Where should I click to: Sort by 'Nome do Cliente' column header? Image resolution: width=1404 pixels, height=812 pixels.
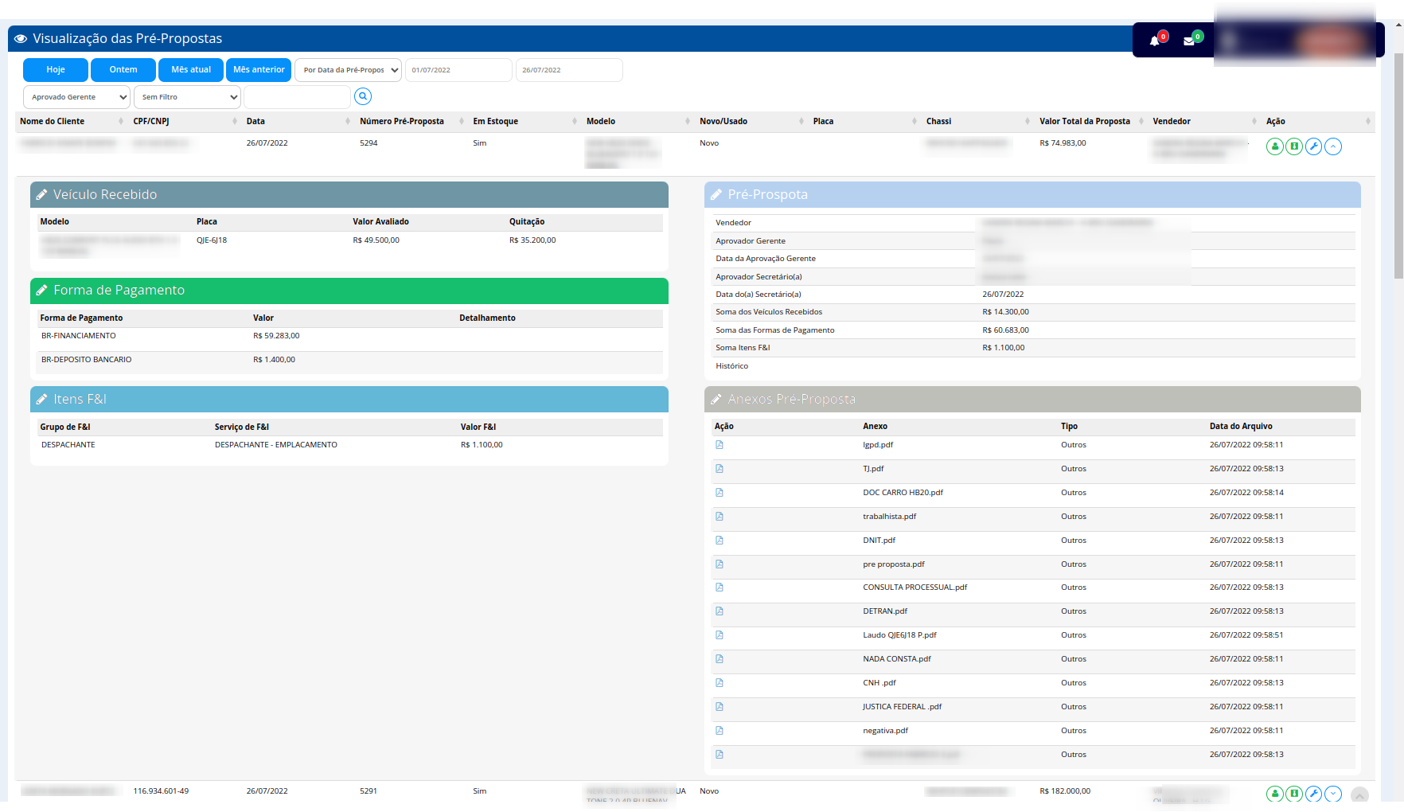click(x=53, y=121)
